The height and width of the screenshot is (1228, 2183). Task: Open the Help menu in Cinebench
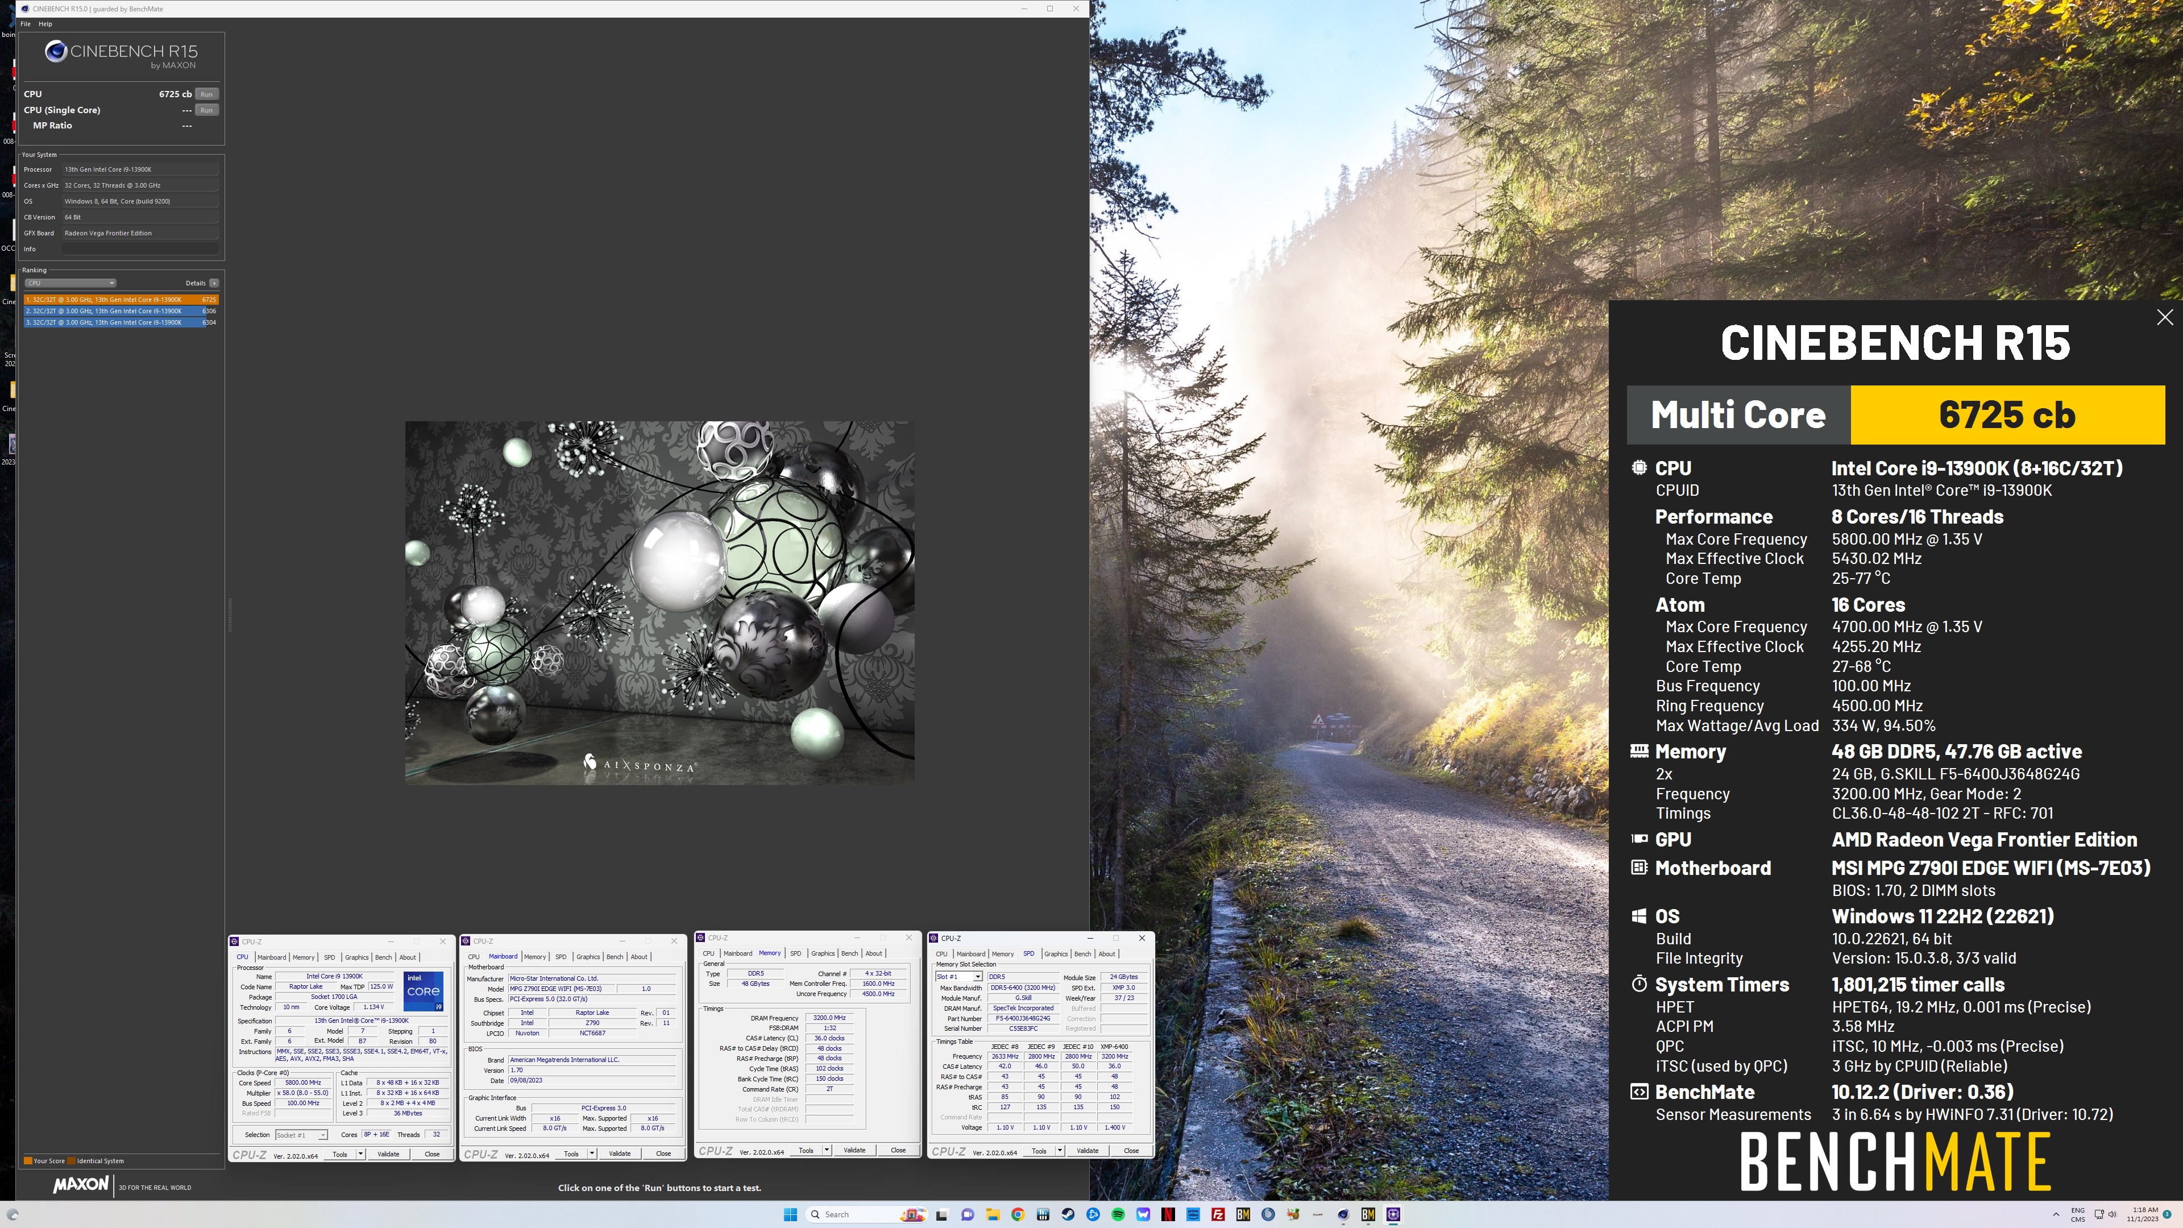pos(45,24)
